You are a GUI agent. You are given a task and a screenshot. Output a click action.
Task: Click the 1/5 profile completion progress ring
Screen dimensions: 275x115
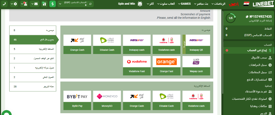pyautogui.click(x=230, y=18)
